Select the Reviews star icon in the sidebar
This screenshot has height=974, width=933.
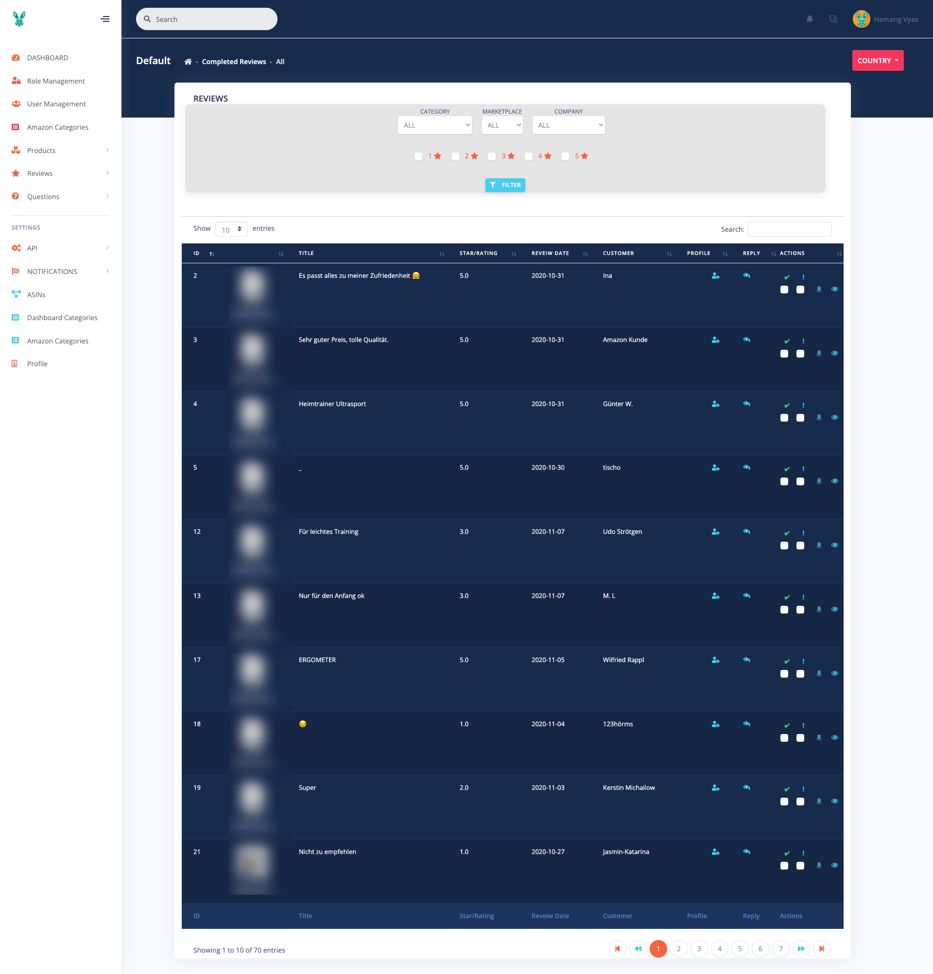coord(16,173)
